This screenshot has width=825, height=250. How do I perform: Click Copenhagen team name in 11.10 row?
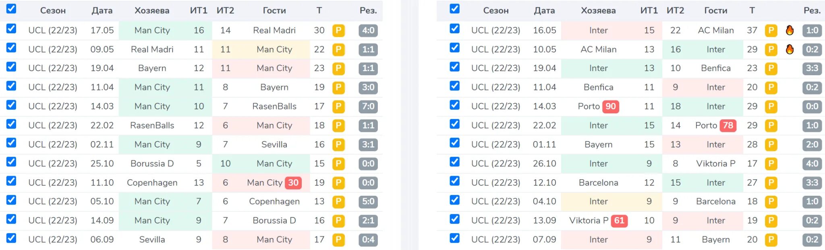click(152, 182)
